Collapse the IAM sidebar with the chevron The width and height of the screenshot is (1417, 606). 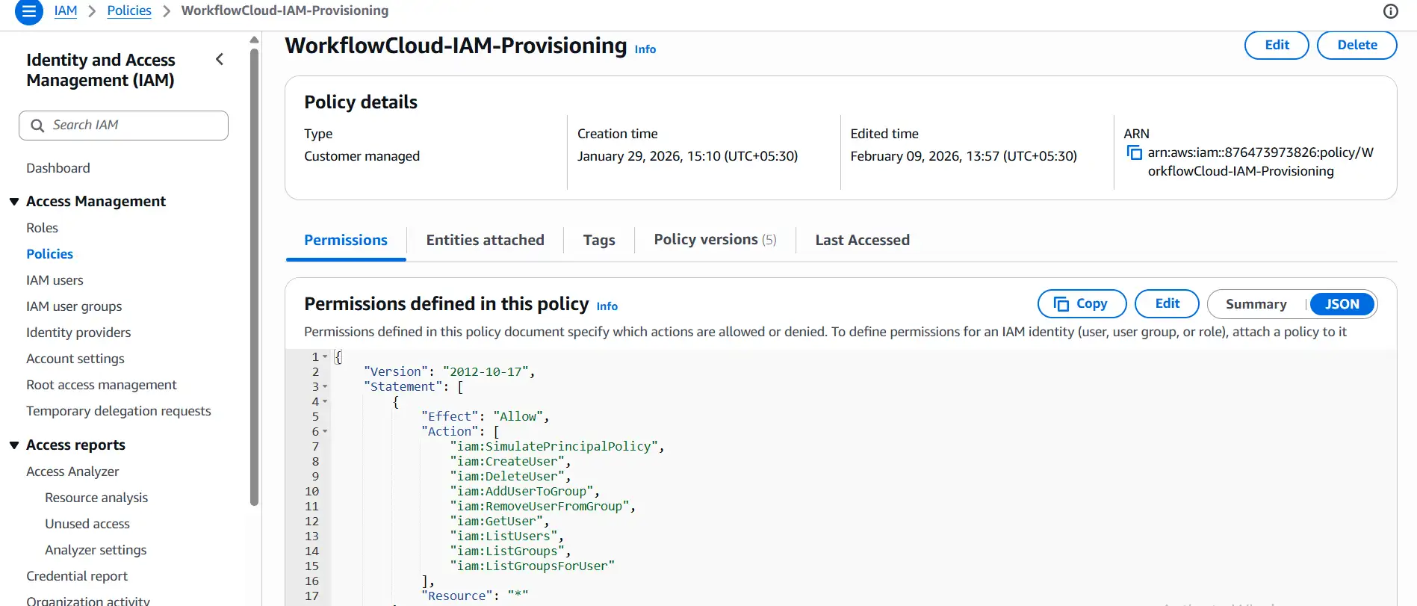point(220,59)
